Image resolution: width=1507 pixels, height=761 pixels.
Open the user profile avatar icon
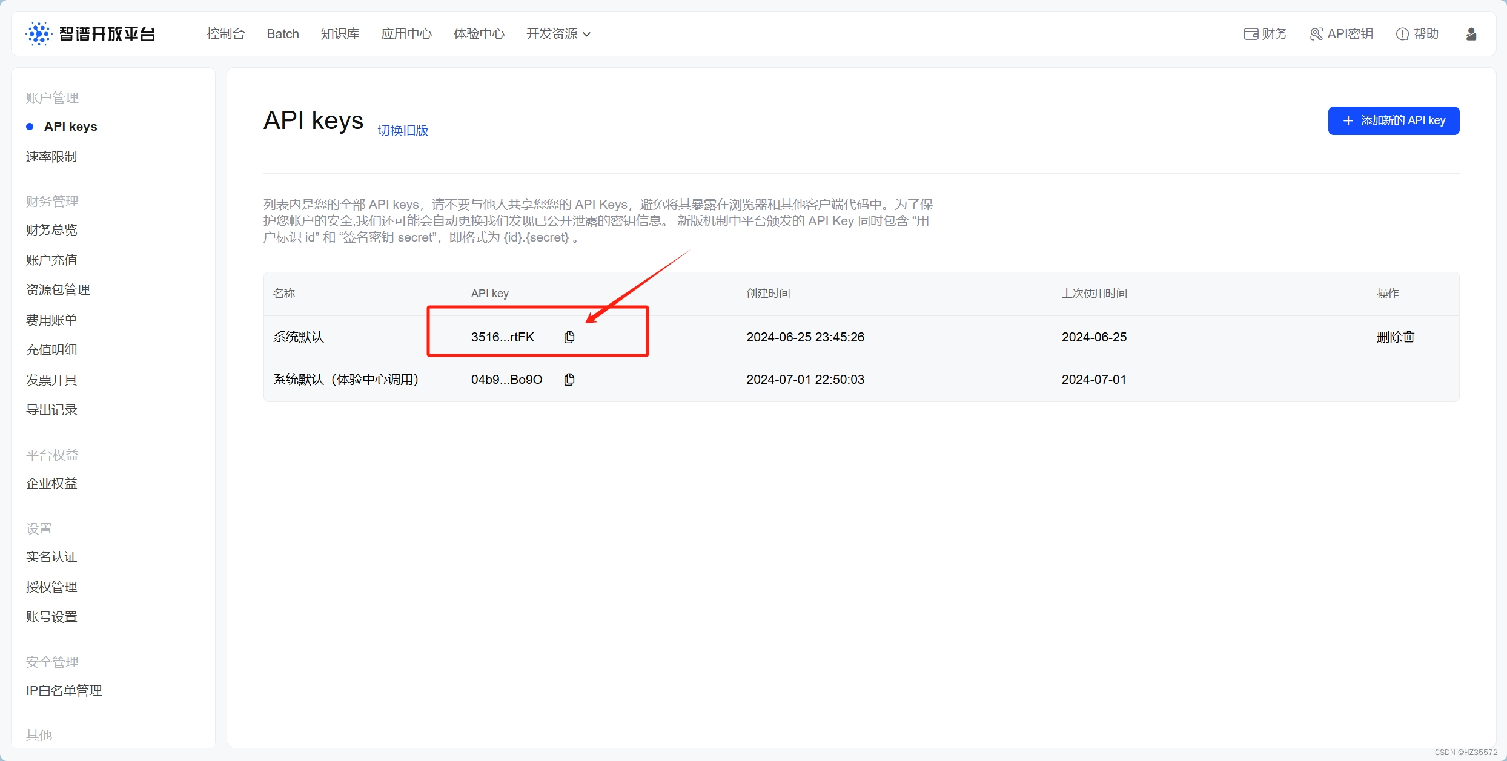[x=1471, y=34]
